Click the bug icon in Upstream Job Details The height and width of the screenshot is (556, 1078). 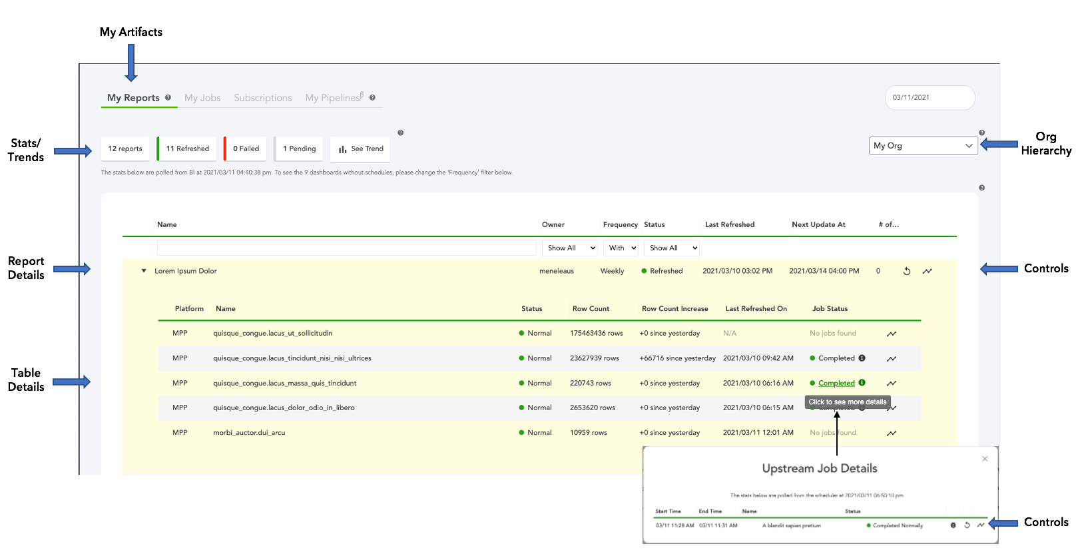coord(953,525)
